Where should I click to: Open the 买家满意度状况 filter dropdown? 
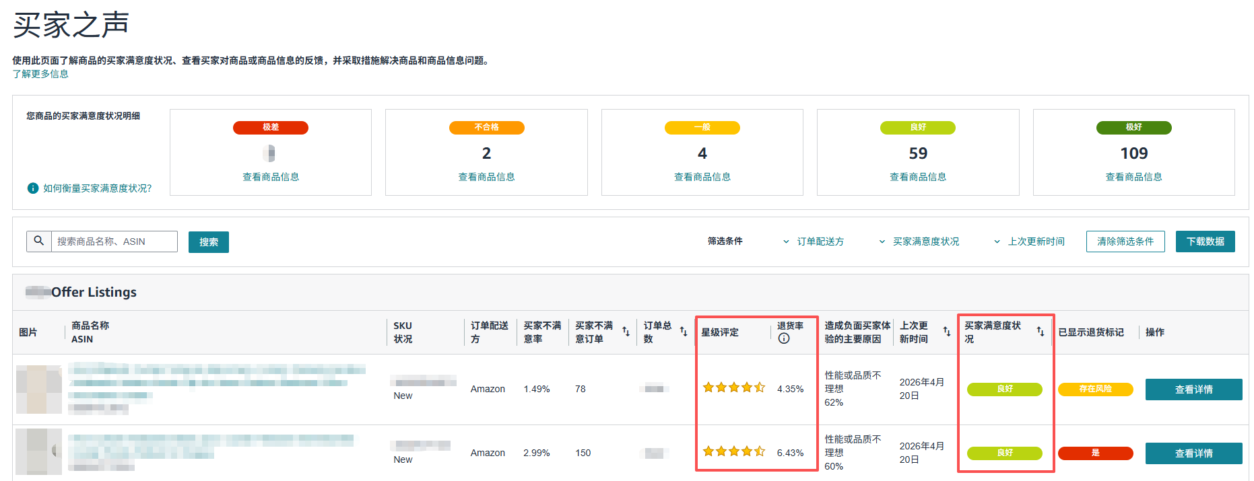[919, 242]
